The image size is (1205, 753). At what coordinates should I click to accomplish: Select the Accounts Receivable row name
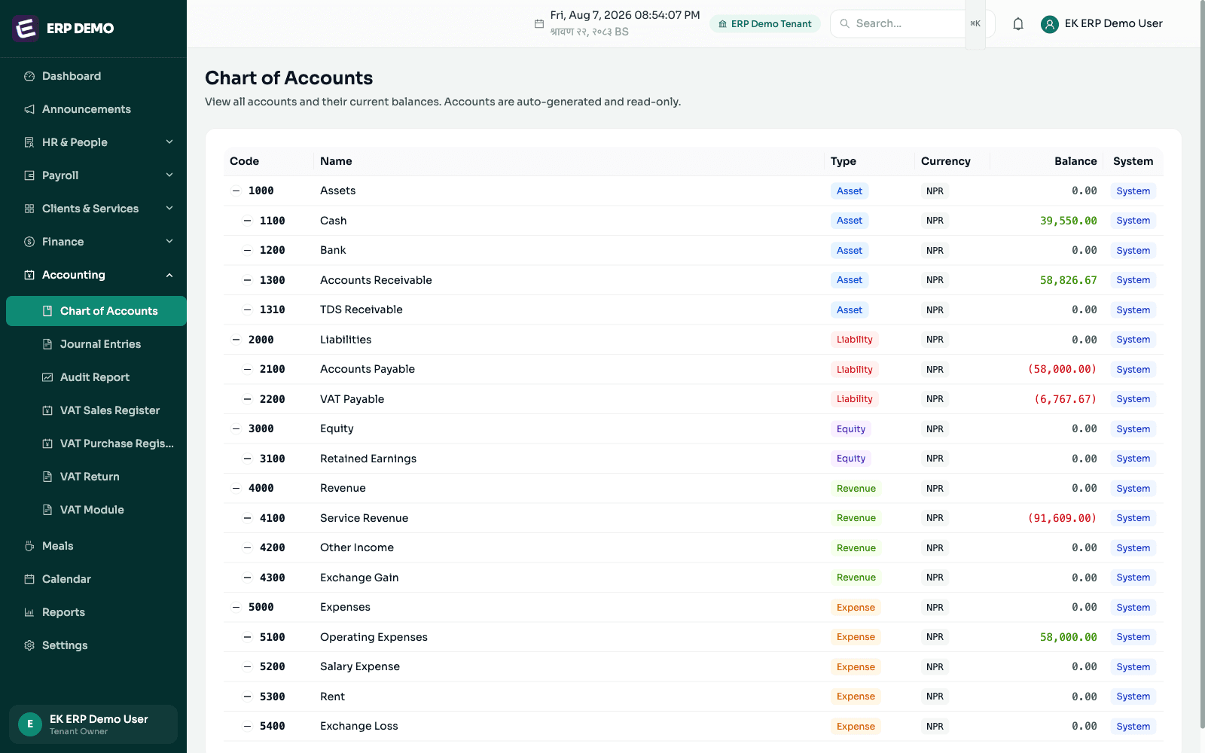point(376,280)
